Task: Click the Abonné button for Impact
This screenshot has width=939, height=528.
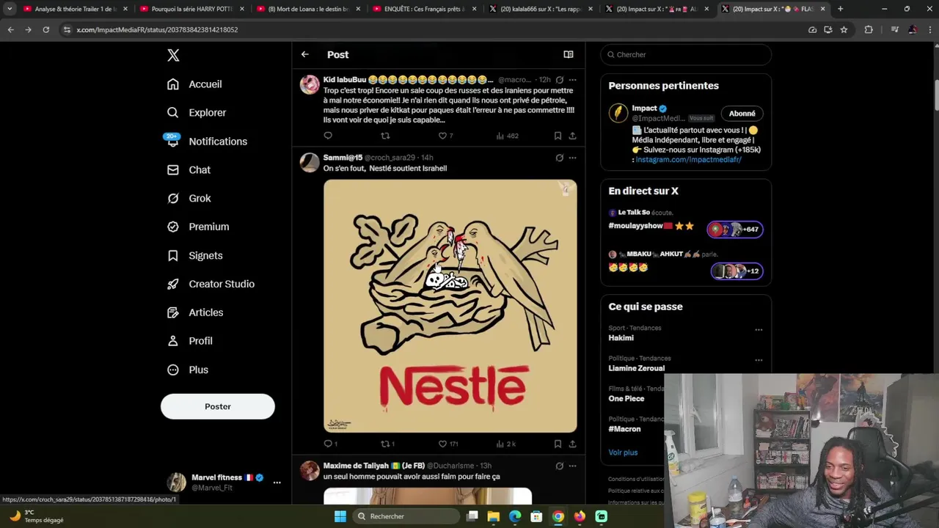Action: [742, 114]
